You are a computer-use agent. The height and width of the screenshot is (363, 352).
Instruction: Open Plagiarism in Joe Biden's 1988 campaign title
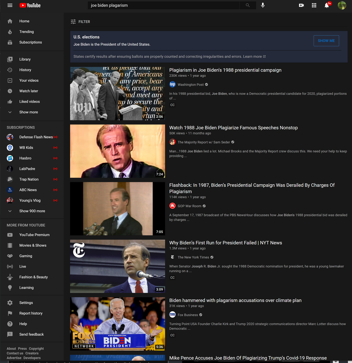[x=225, y=70]
